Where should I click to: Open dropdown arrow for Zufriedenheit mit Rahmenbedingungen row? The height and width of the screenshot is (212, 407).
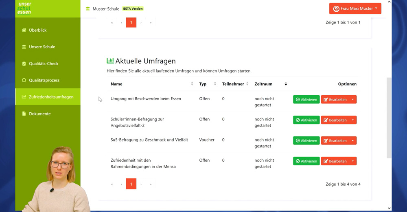click(353, 161)
